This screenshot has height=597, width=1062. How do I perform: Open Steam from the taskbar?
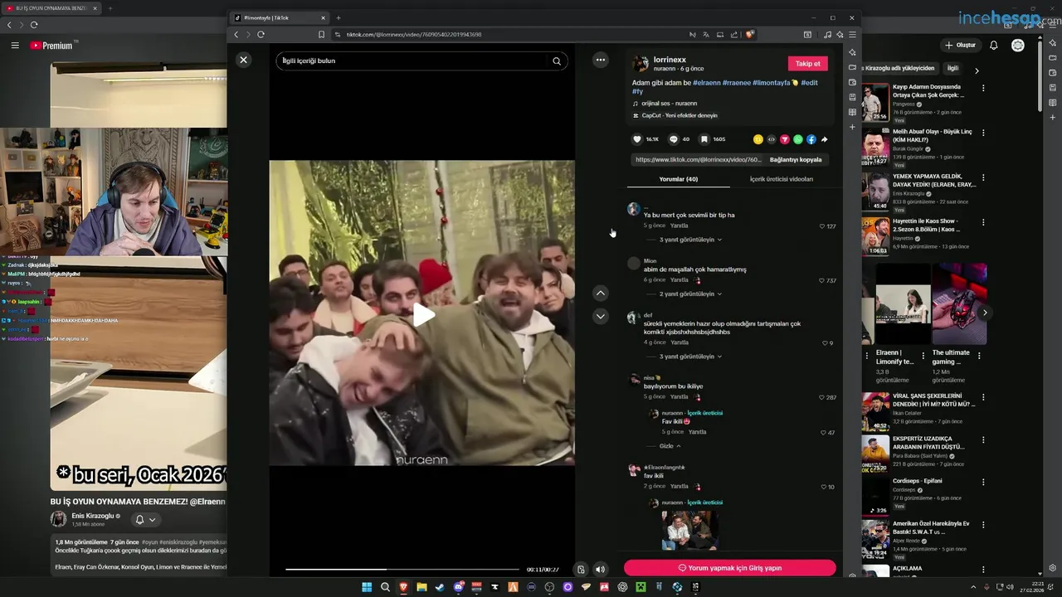440,587
